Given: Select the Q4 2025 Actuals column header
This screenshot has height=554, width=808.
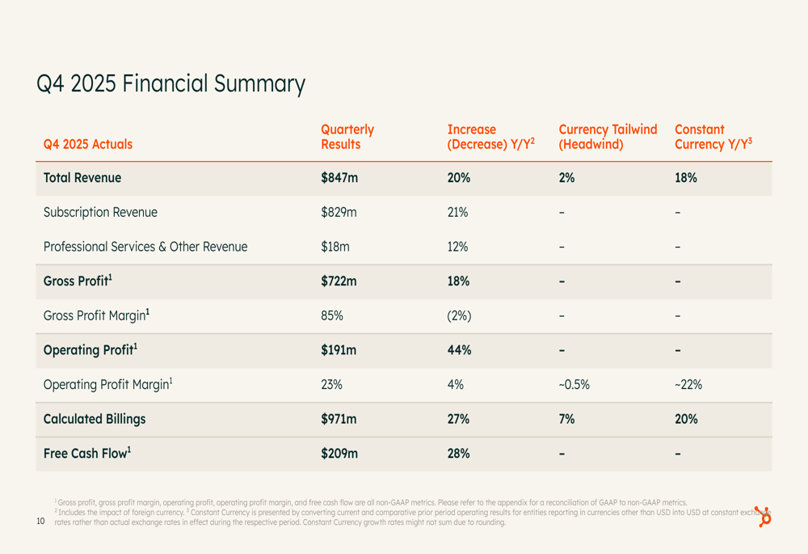Looking at the screenshot, I should tap(88, 145).
